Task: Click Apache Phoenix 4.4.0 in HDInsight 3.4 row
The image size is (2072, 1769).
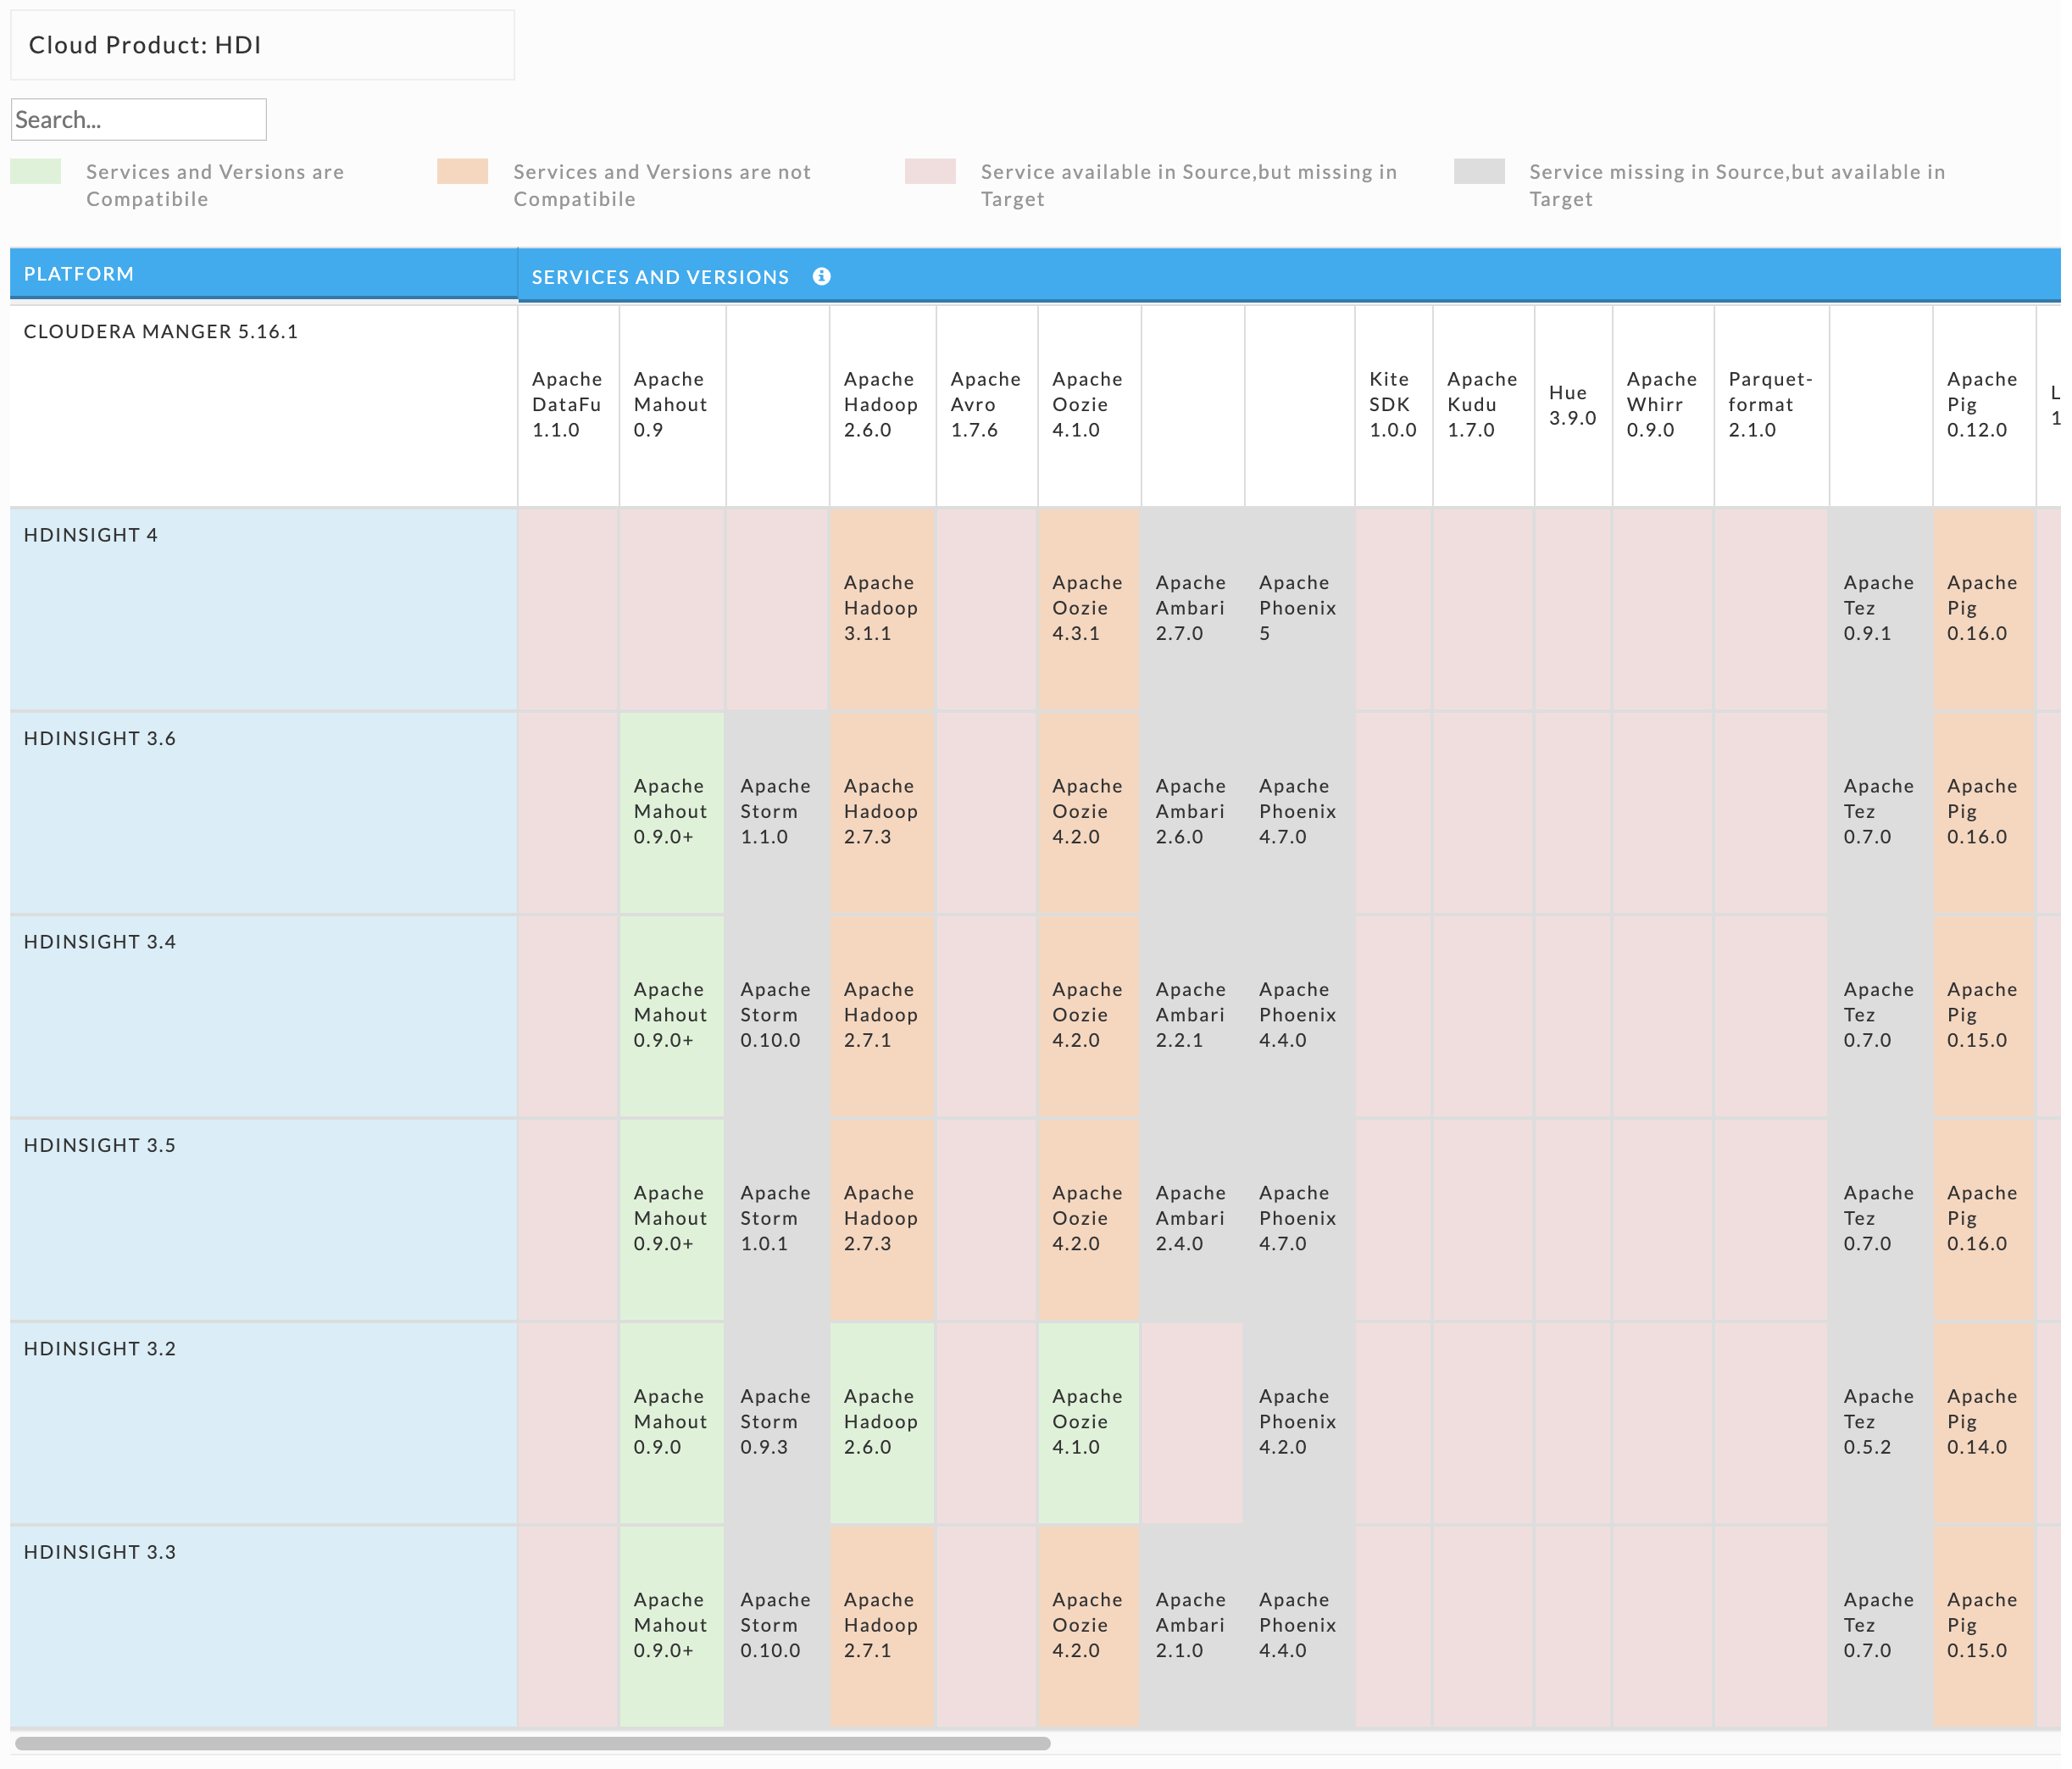Action: tap(1299, 1016)
